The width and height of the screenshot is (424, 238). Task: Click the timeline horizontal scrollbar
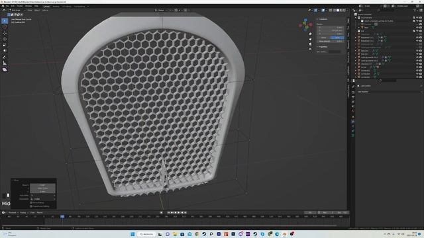169,225
